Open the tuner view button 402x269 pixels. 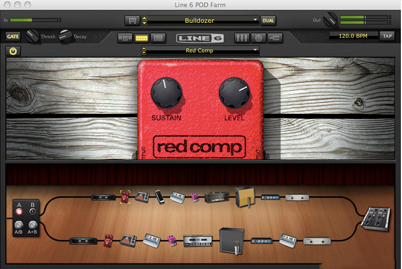click(258, 38)
